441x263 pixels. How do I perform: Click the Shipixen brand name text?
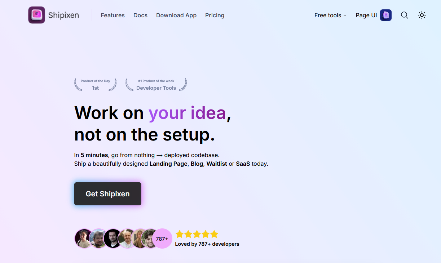[x=63, y=15]
